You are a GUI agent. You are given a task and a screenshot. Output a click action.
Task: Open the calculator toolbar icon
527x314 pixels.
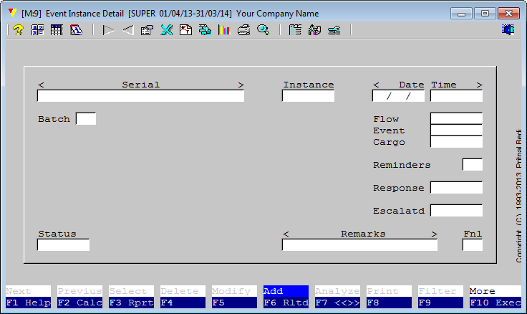tap(37, 30)
